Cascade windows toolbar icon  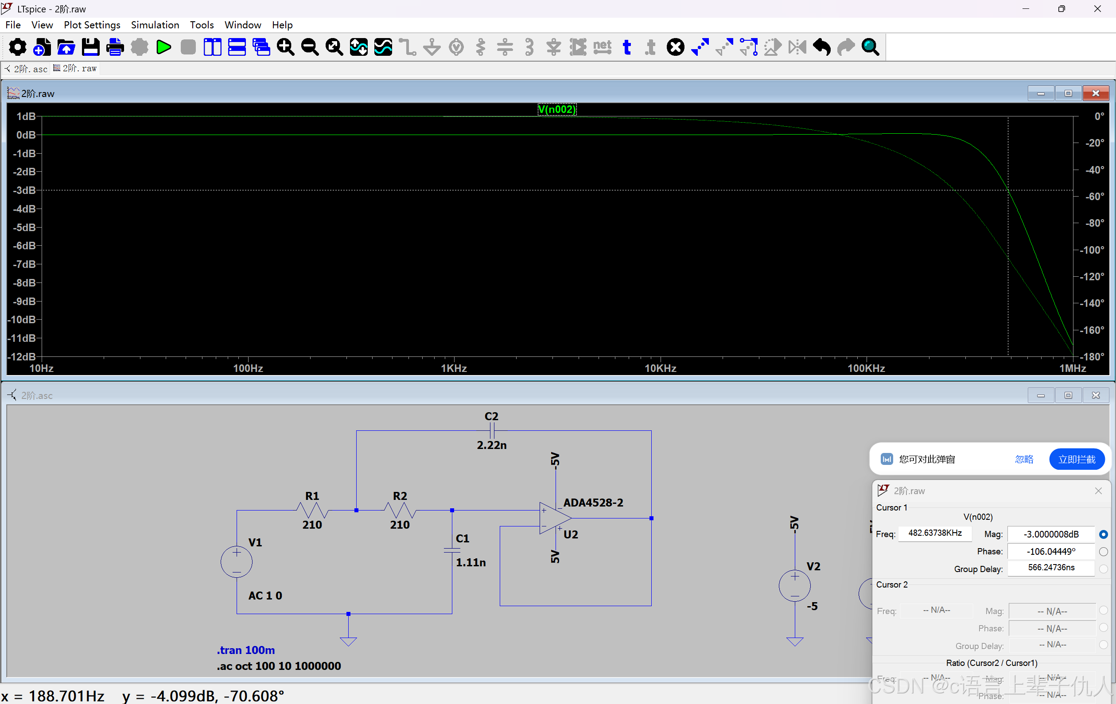tap(261, 47)
